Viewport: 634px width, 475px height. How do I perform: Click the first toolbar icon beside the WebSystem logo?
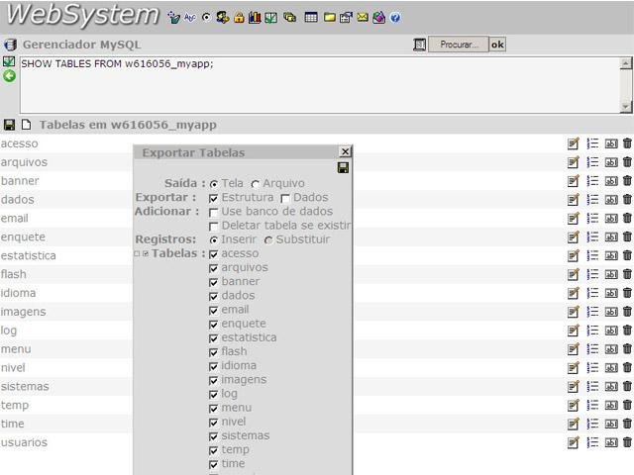point(174,18)
